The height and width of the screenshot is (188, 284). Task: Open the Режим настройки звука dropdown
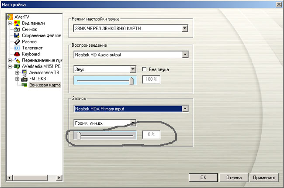coord(184,28)
